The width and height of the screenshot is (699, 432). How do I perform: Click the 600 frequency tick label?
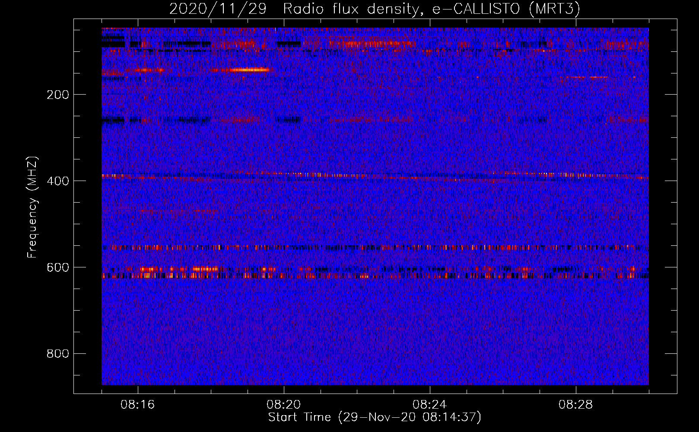[58, 267]
